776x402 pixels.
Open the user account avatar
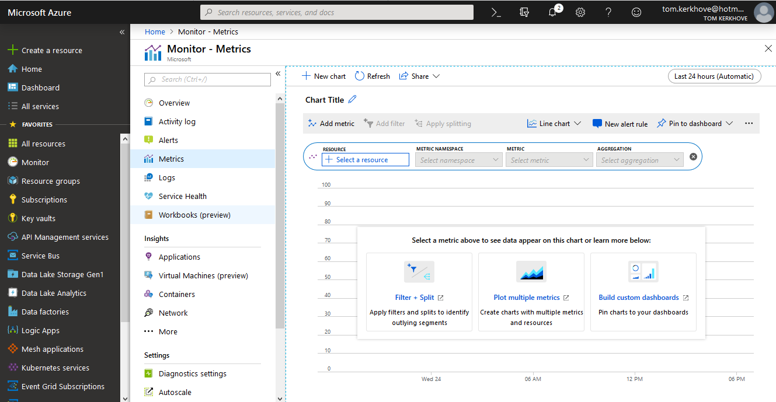click(x=764, y=12)
